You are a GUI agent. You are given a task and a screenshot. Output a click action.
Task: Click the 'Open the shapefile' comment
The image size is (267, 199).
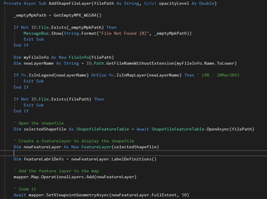39,123
